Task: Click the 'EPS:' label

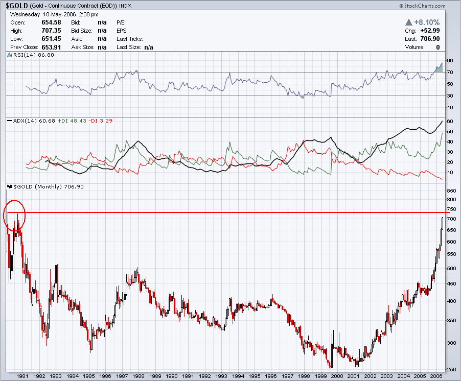Action: pyautogui.click(x=122, y=31)
